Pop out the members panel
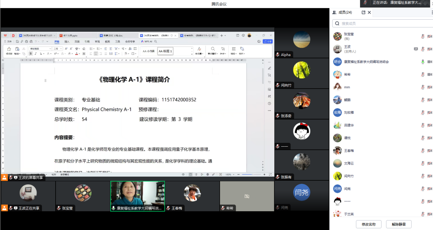Screen dimensions: 433x230 click(x=363, y=12)
